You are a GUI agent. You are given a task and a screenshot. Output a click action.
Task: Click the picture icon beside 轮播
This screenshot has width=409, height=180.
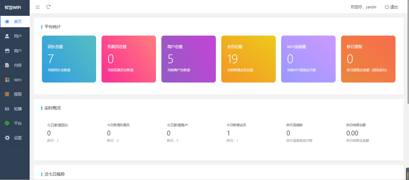7,109
